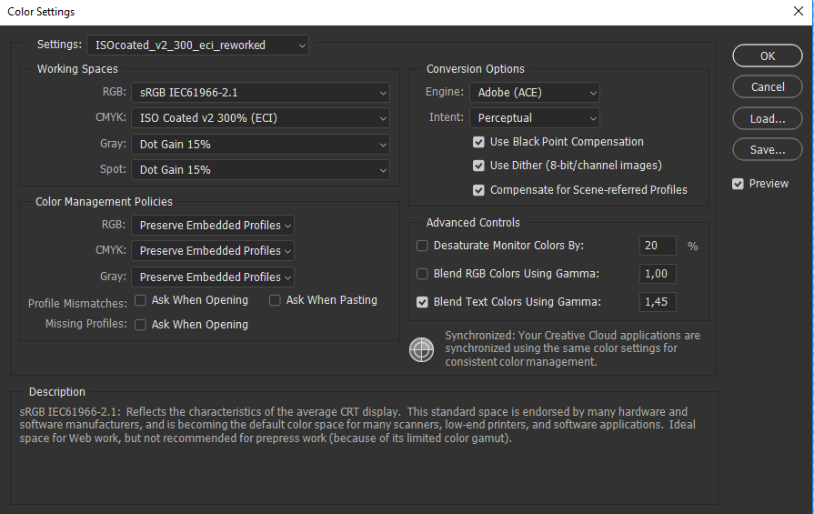Click the Creative Cloud synchronized globe icon

coord(421,349)
